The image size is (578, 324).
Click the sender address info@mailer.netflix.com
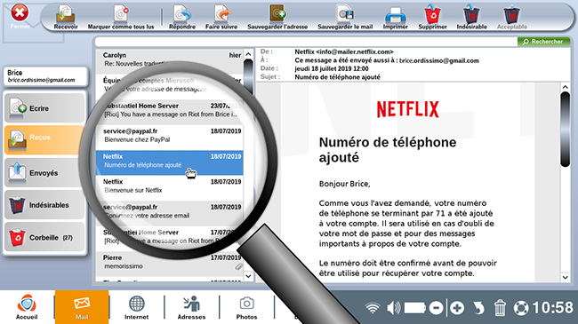tap(355, 51)
